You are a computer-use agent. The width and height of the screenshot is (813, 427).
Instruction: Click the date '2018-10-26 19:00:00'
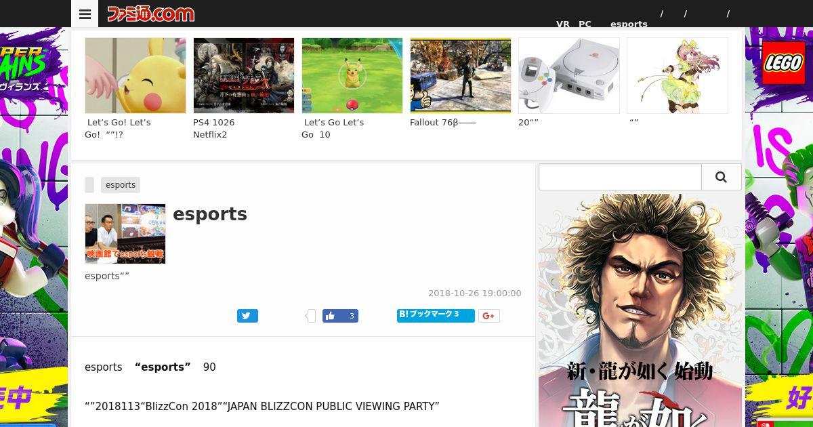tap(475, 293)
